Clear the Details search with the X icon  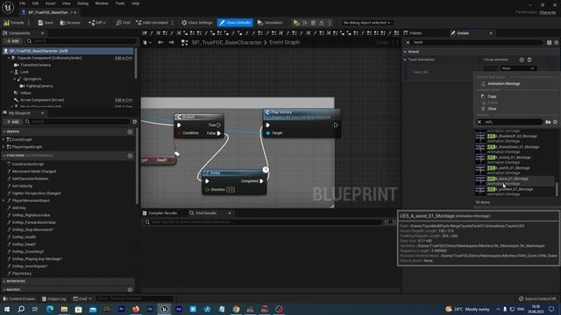coord(408,43)
